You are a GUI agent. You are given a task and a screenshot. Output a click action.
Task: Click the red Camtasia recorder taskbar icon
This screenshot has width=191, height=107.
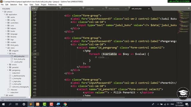pyautogui.click(x=51, y=104)
